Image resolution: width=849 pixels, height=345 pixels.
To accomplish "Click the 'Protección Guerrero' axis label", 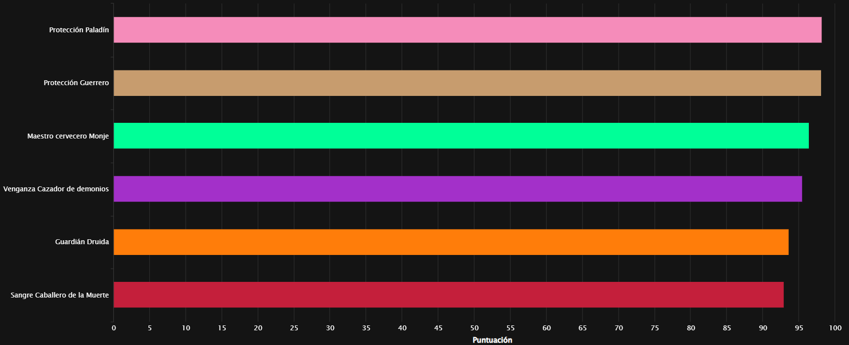I will point(76,83).
